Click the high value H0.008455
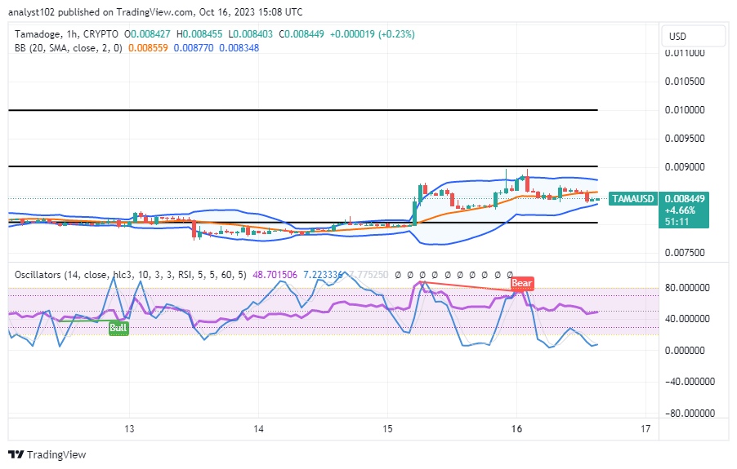 (x=199, y=34)
